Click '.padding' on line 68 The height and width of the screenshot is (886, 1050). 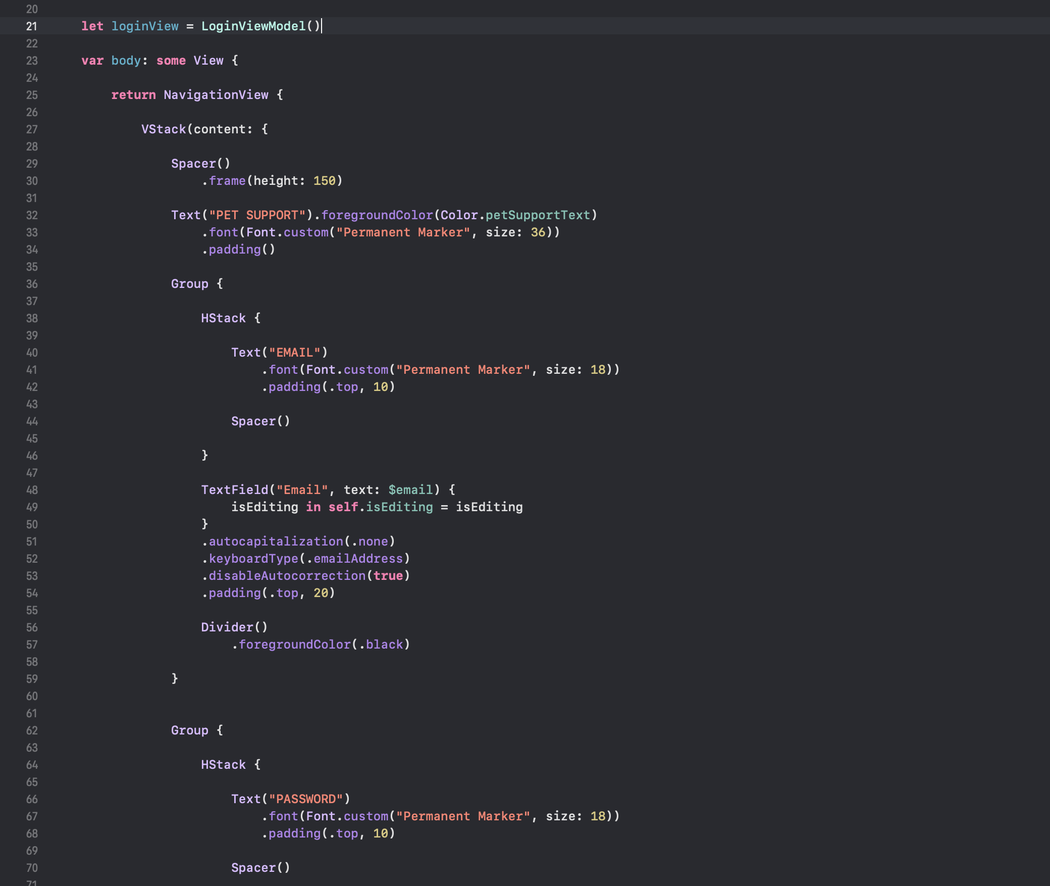[291, 833]
